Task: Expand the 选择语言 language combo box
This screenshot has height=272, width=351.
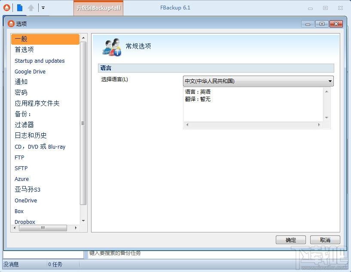Action: click(x=258, y=81)
